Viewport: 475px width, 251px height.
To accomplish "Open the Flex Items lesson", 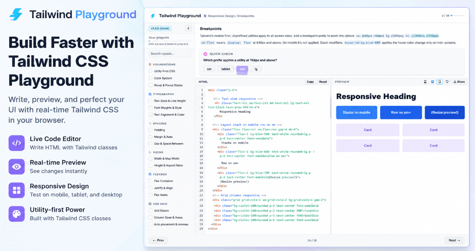I will (161, 195).
